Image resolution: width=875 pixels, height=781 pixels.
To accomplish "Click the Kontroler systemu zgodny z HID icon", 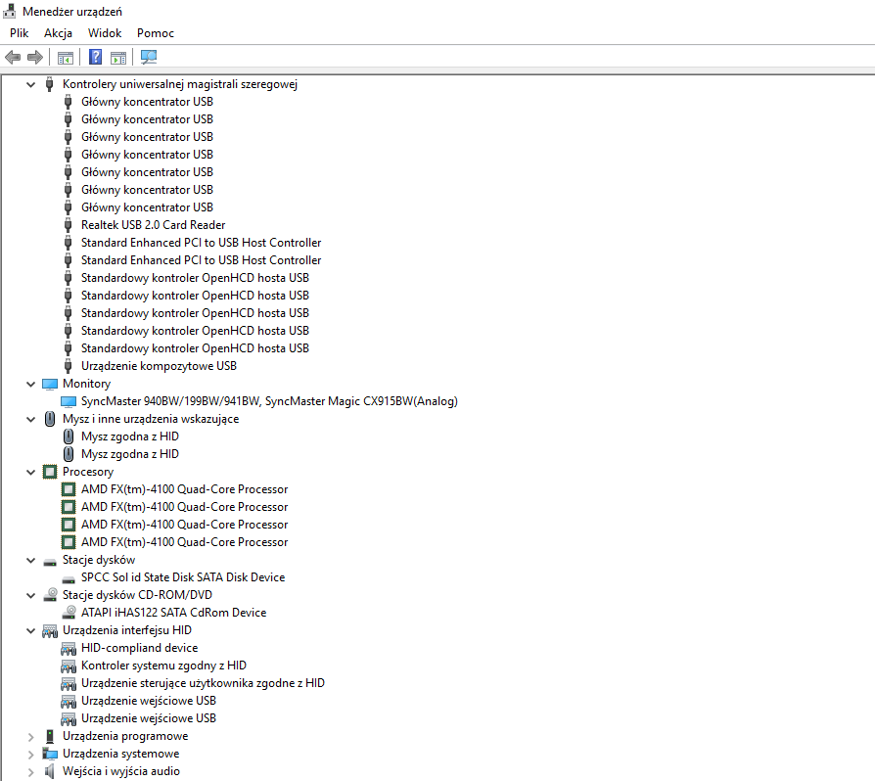I will pos(69,666).
